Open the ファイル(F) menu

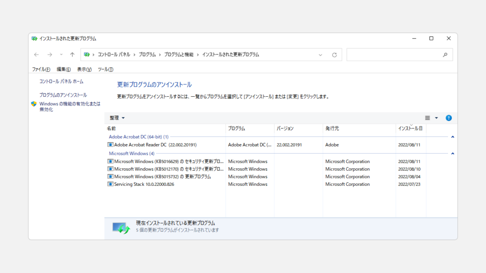(x=41, y=69)
